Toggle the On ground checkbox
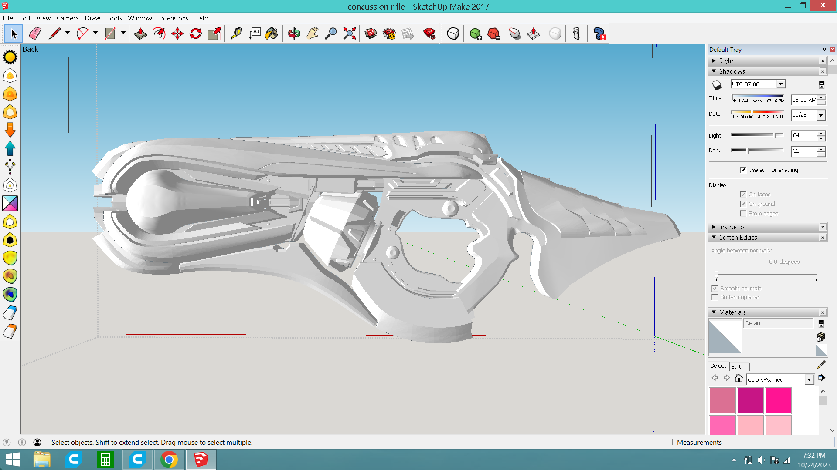 click(743, 204)
